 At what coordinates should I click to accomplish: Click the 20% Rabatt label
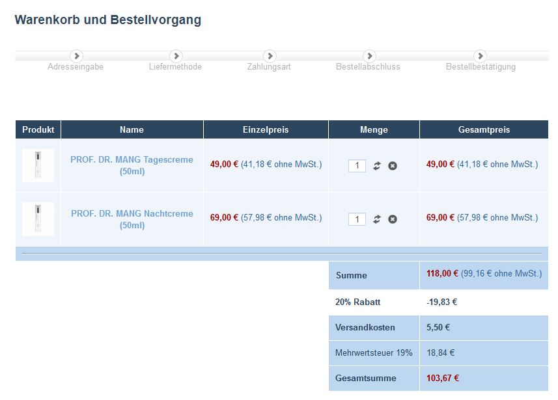tap(357, 302)
